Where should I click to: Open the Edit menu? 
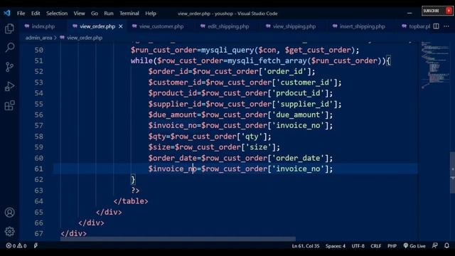36,14
